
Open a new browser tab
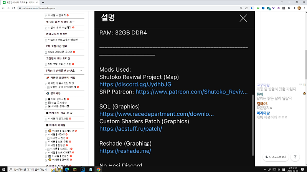(43, 2)
